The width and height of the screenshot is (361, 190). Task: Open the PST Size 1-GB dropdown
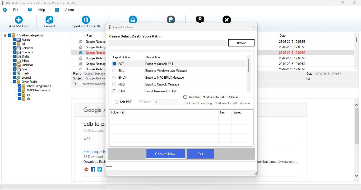166,102
